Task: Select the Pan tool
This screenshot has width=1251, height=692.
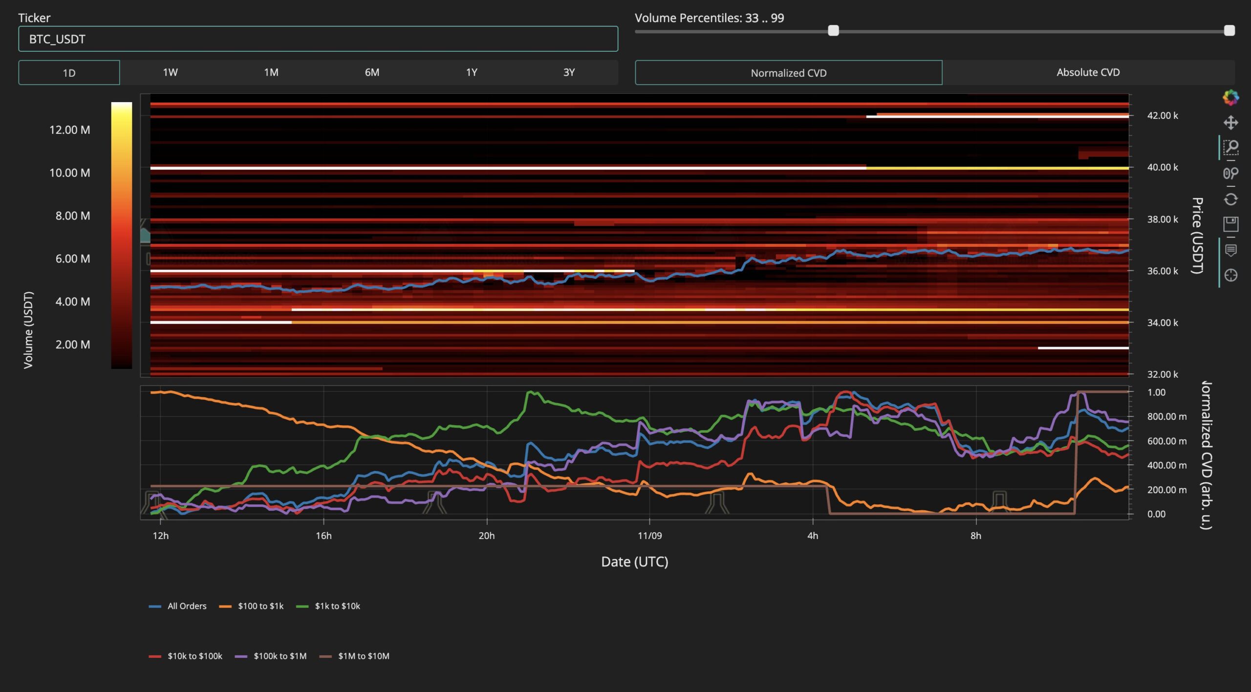Action: pos(1230,122)
